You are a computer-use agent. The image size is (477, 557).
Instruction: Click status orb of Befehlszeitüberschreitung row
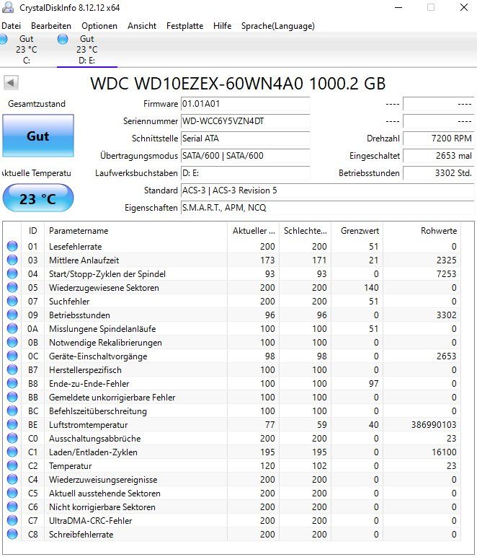point(12,411)
